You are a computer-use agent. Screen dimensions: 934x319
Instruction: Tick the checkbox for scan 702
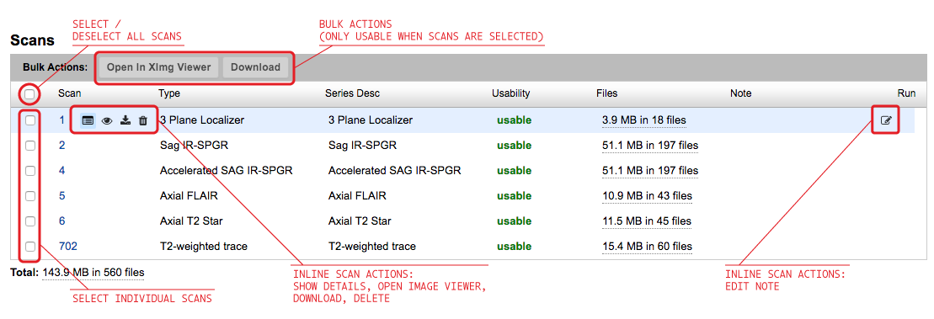click(29, 246)
